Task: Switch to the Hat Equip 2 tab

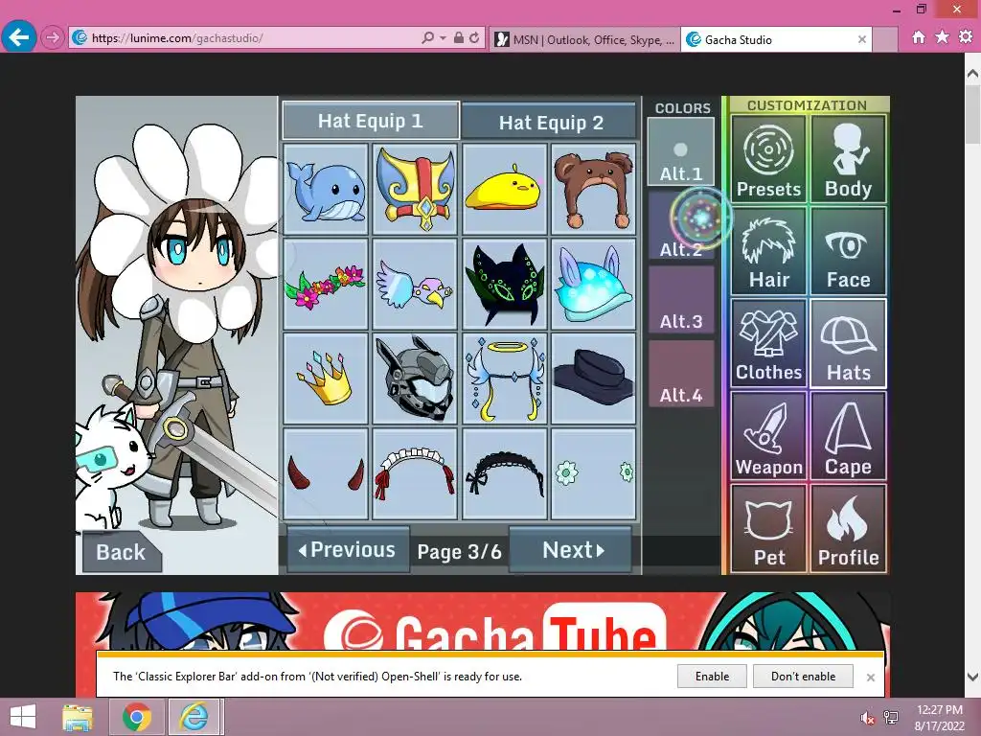Action: [551, 122]
